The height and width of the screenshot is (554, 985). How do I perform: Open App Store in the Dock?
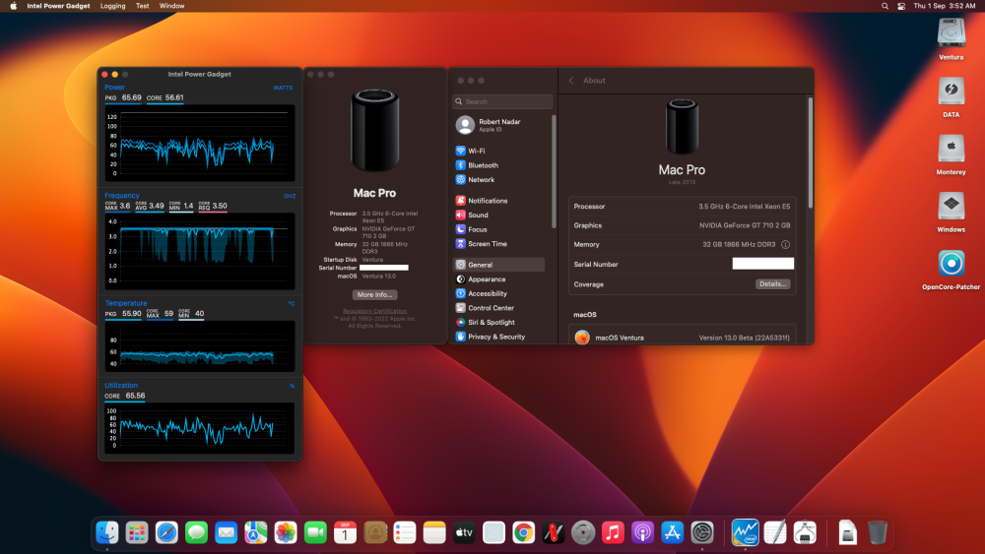pos(672,532)
